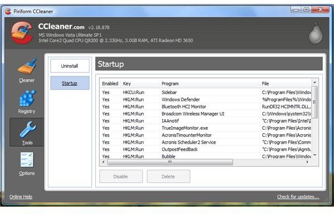The width and height of the screenshot is (334, 215).
Task: Select Broadcom Wireless Manager UI entry
Action: point(205,114)
